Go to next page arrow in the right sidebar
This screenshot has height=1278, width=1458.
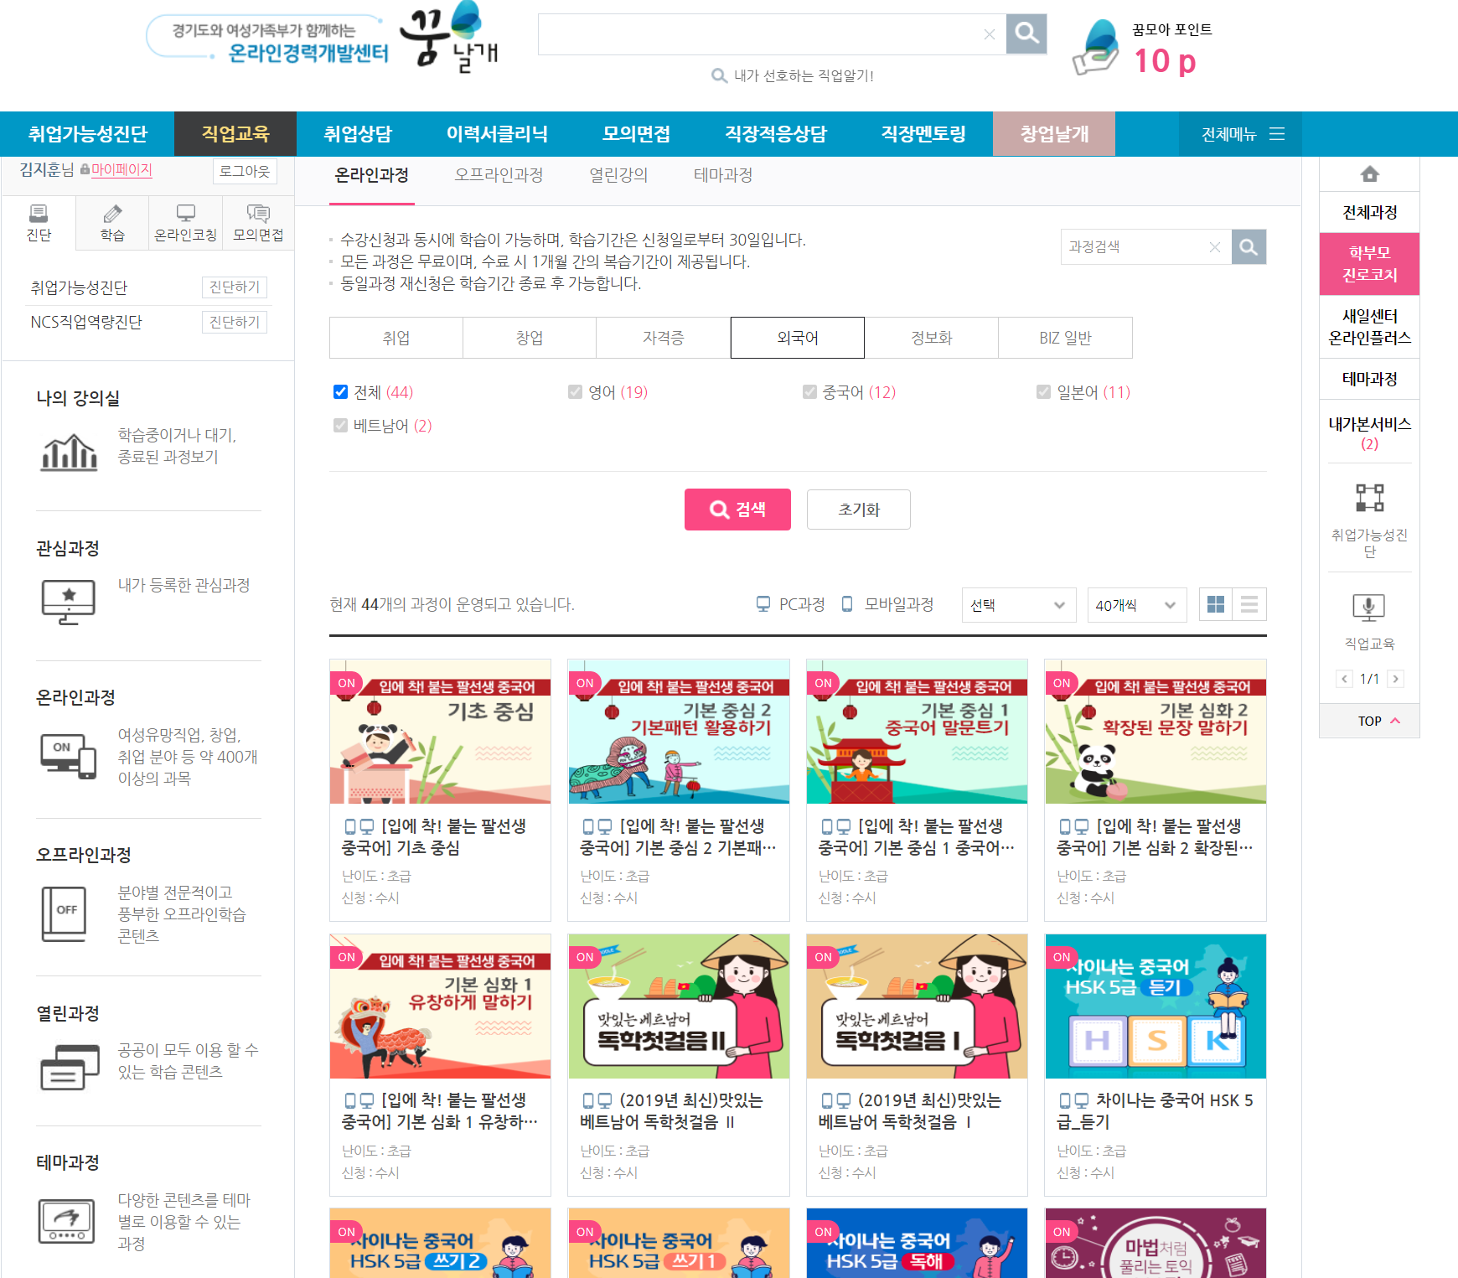1395,679
